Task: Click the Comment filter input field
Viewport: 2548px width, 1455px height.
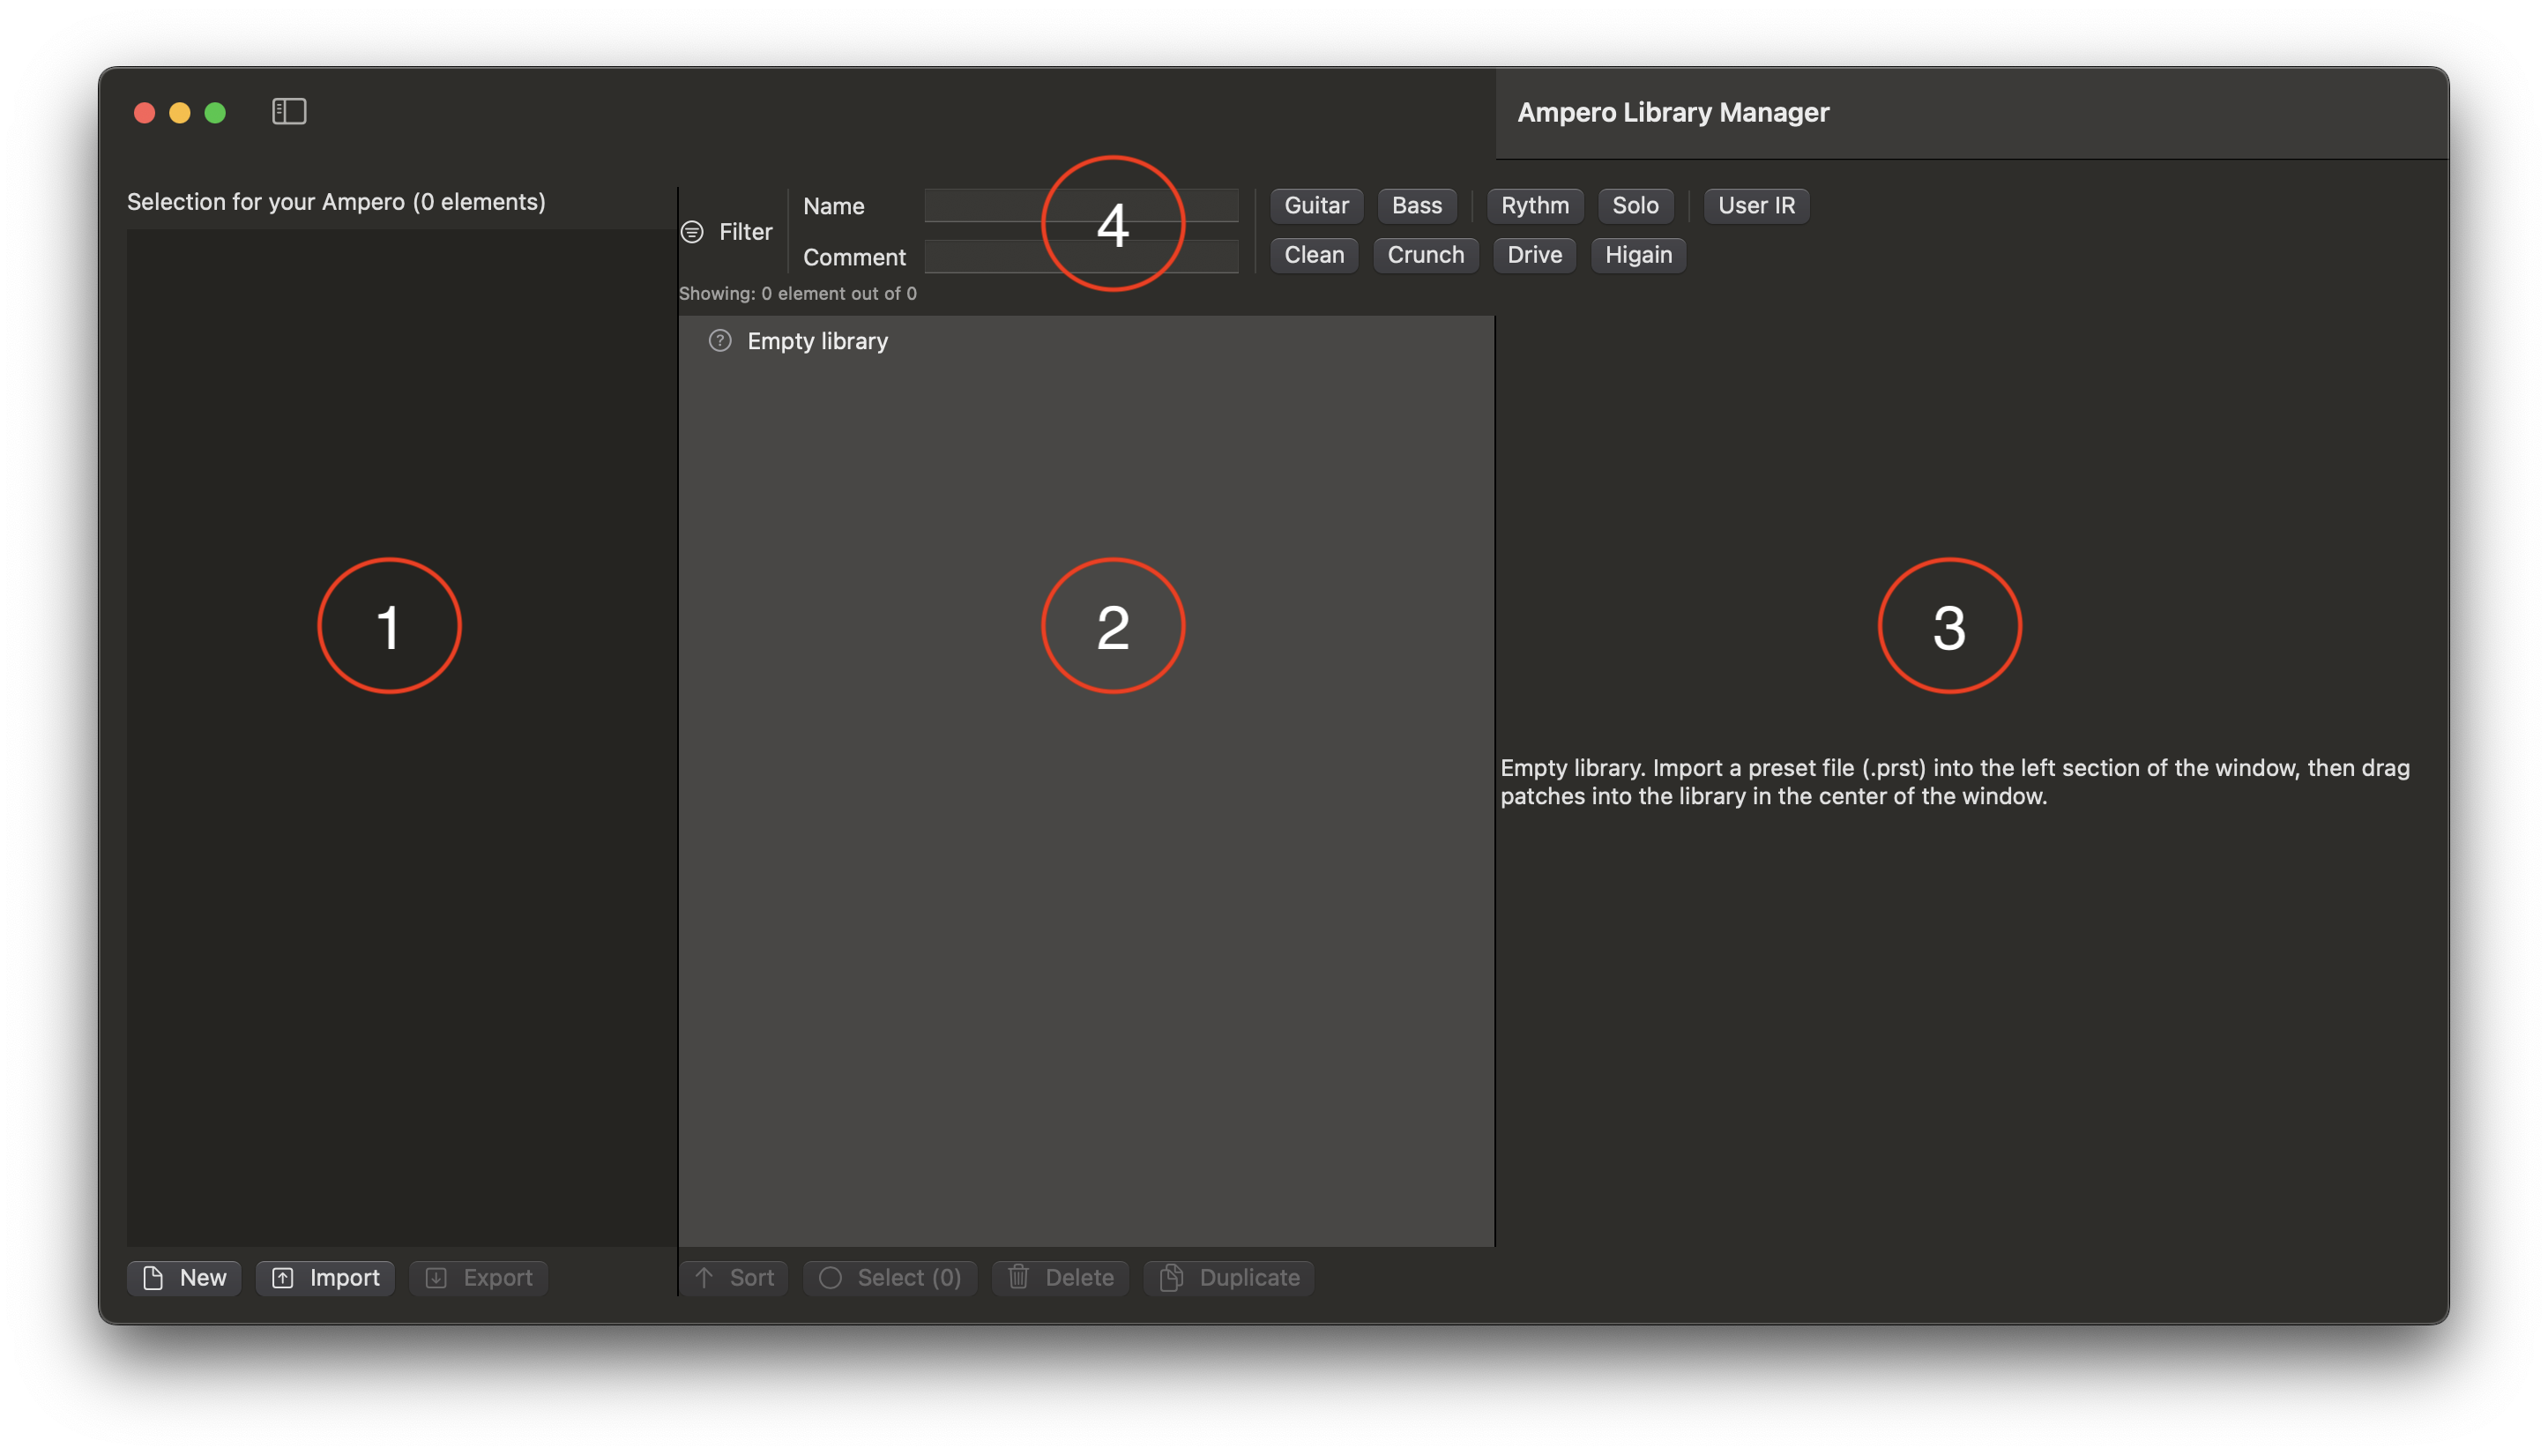Action: coord(1082,256)
